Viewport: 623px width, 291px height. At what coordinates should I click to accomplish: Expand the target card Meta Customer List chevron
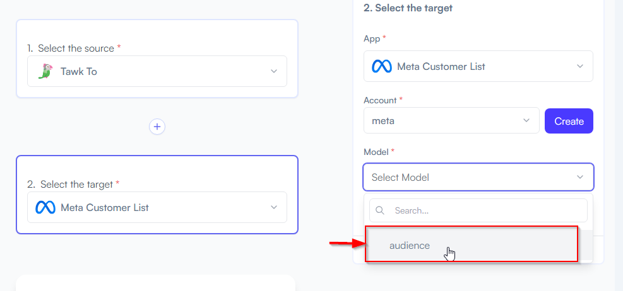[x=274, y=207]
